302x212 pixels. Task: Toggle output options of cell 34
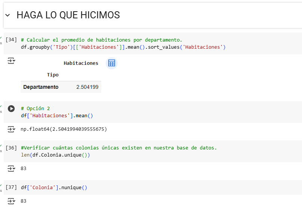[x=11, y=61]
